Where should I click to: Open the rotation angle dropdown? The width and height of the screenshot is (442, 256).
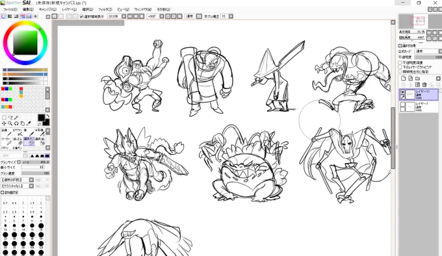click(x=162, y=16)
